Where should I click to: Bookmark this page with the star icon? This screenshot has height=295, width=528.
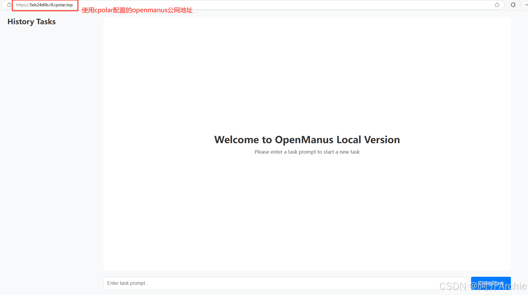[x=497, y=5]
